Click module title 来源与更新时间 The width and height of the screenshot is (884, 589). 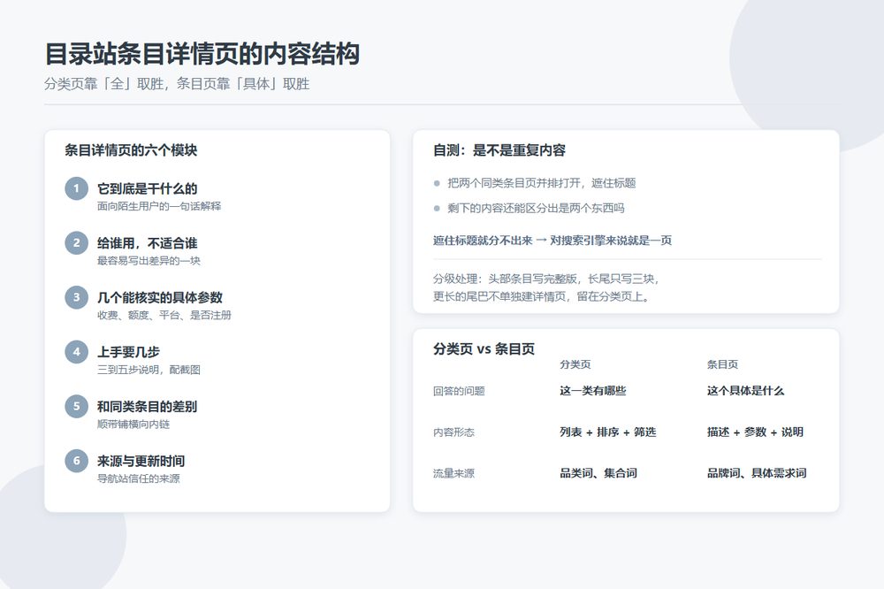point(141,461)
